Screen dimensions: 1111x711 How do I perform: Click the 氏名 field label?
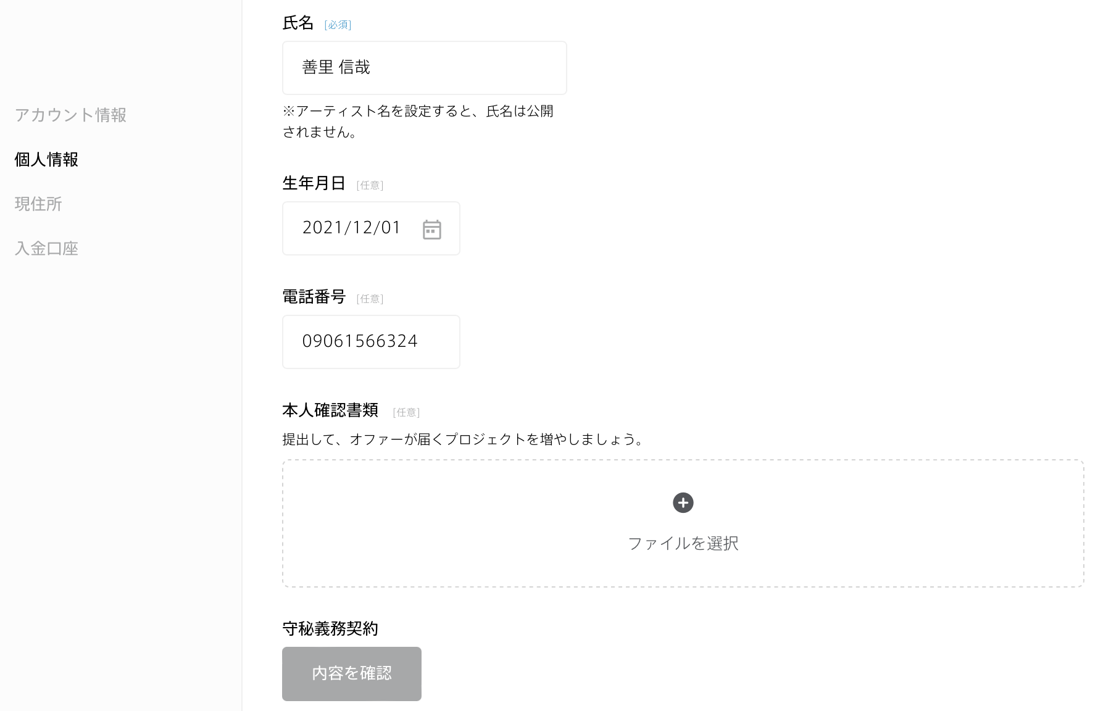coord(298,23)
